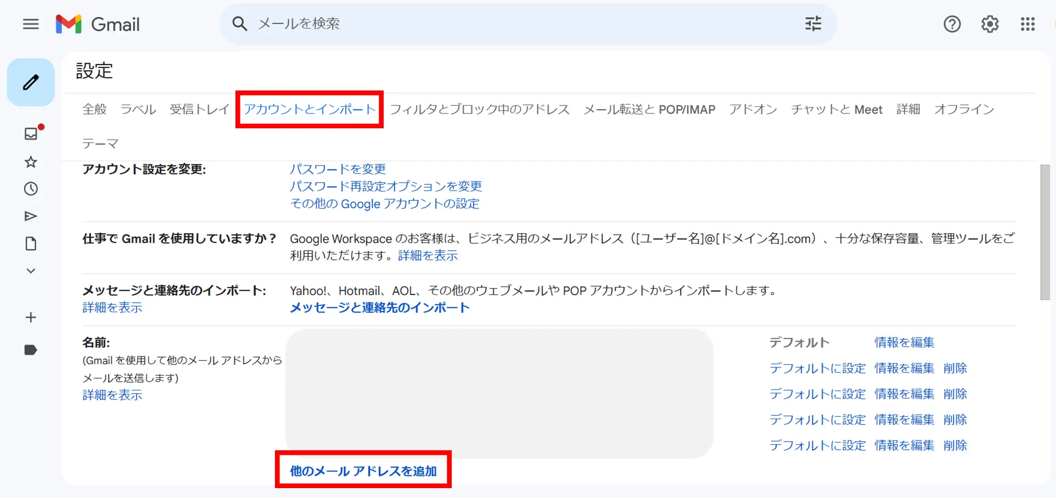
Task: Click 他のメール アドレスを追加 link
Action: click(x=363, y=471)
